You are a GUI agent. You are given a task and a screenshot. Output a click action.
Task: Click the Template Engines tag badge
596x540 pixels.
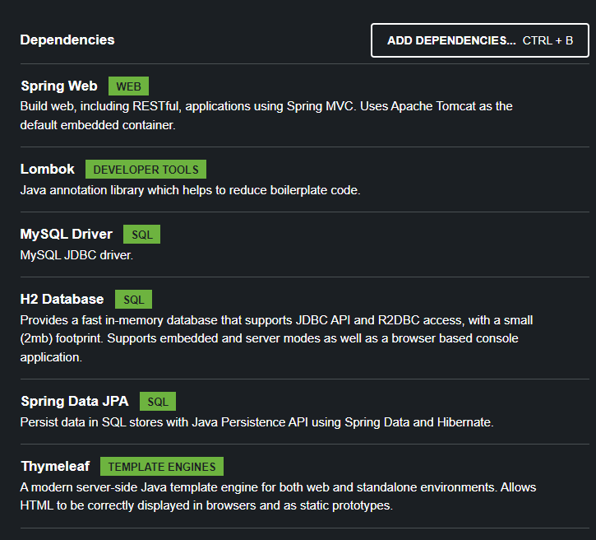(161, 467)
